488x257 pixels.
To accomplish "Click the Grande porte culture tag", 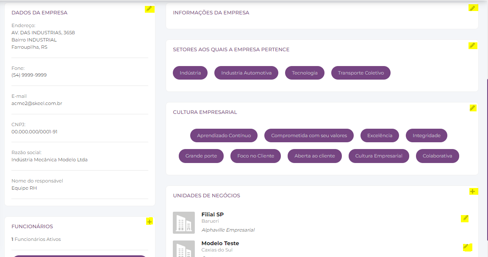I will pos(201,156).
